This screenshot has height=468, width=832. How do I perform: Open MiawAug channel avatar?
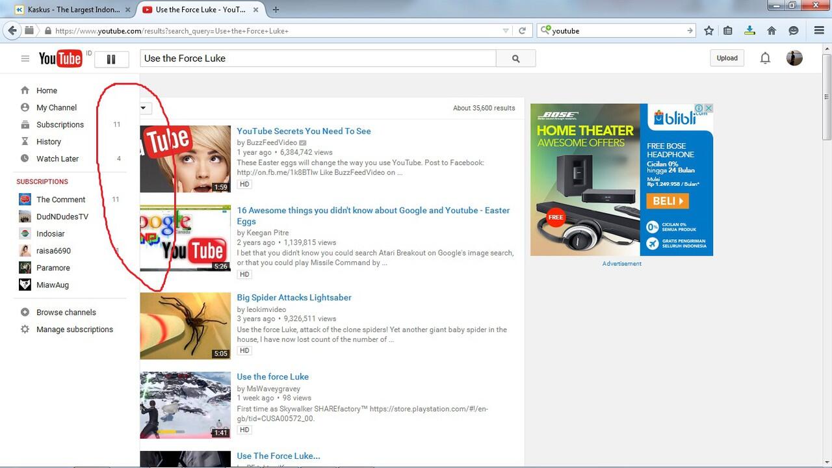click(25, 284)
